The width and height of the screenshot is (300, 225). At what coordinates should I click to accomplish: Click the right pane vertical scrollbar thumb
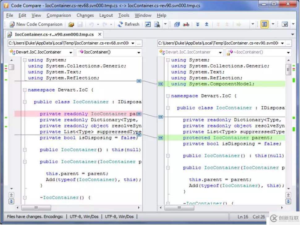coord(288,70)
